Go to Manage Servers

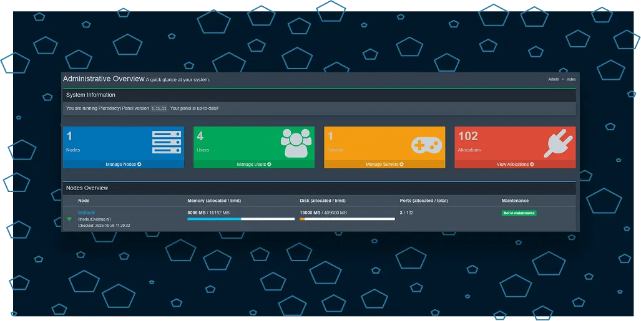[x=384, y=165]
